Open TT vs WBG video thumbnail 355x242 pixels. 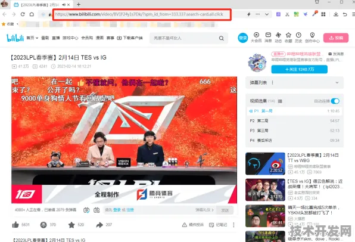coord(265,164)
